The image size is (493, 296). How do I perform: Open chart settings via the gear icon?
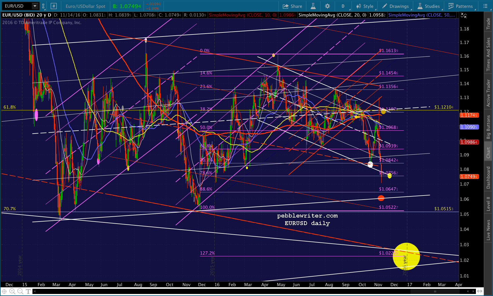coord(328,6)
